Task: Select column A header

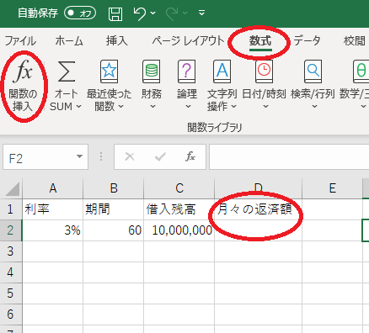Action: tap(53, 188)
